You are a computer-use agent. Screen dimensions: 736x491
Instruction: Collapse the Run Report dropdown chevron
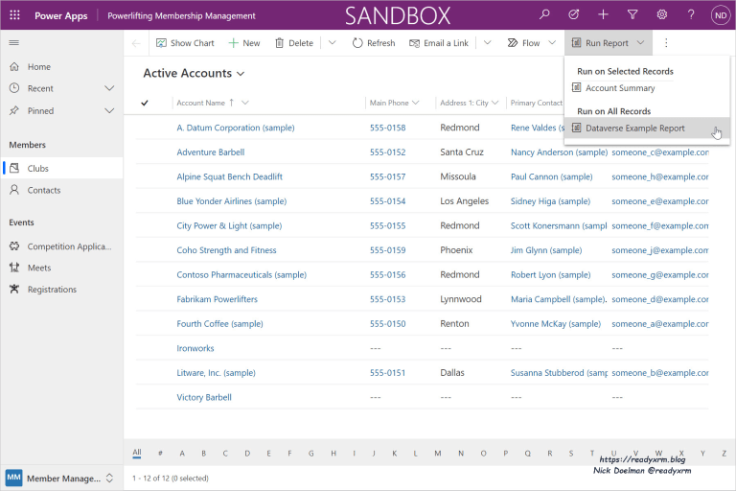click(641, 43)
